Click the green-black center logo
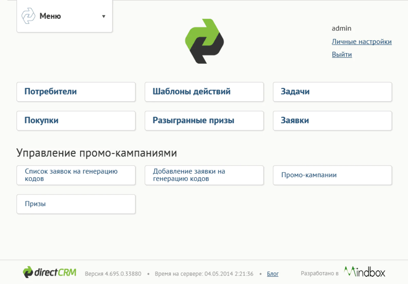The width and height of the screenshot is (408, 284). click(x=204, y=41)
